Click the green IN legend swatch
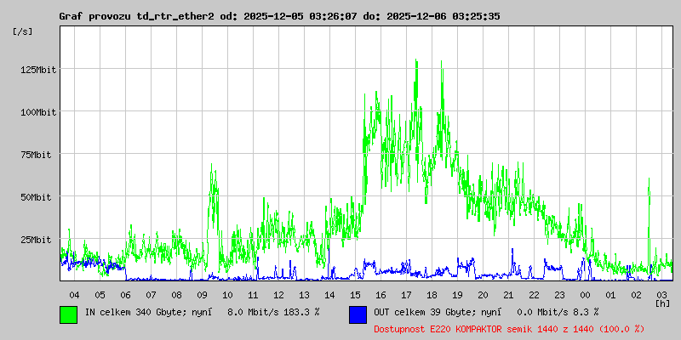 pos(68,313)
